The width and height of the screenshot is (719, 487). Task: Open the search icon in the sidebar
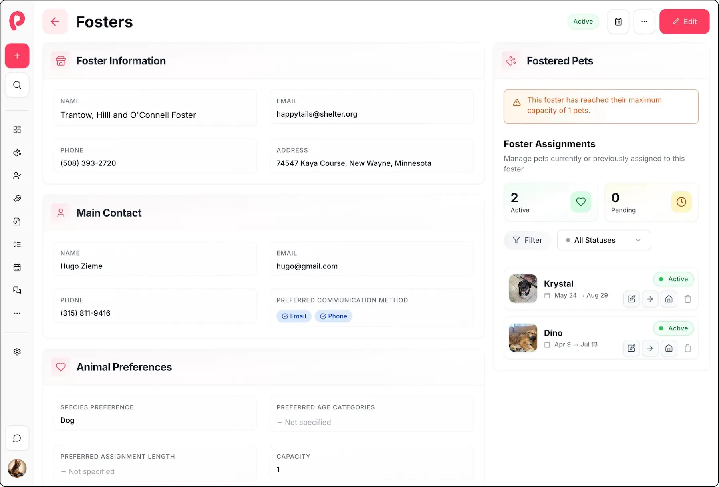(x=17, y=85)
